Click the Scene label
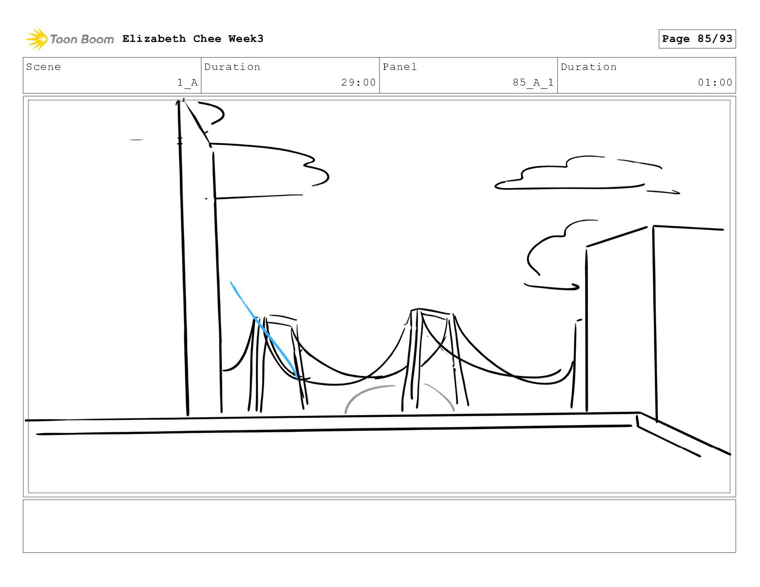 pos(43,67)
